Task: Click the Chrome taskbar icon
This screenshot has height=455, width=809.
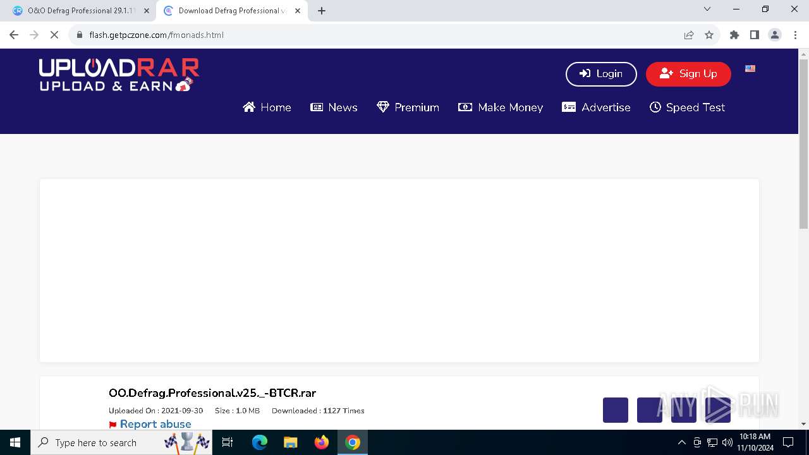Action: pyautogui.click(x=353, y=442)
